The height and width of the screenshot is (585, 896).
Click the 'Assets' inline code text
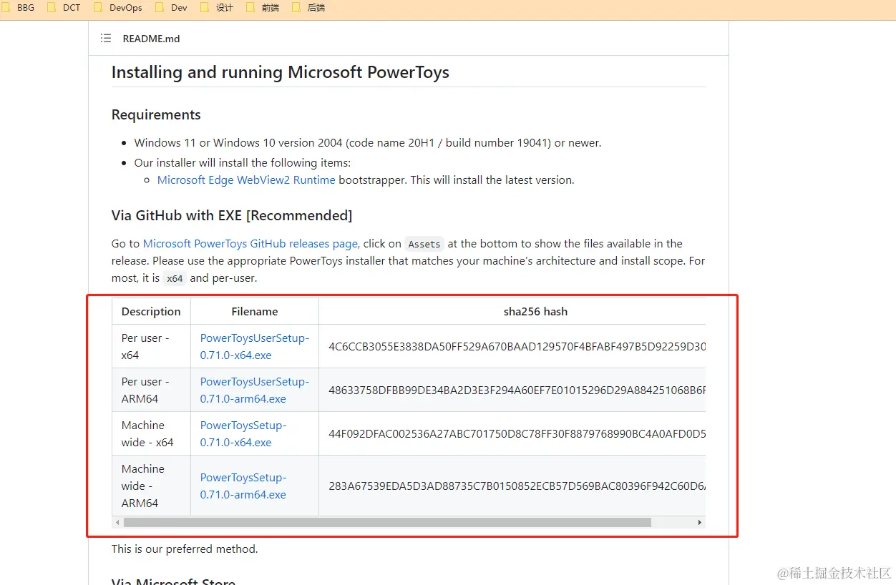click(x=424, y=244)
